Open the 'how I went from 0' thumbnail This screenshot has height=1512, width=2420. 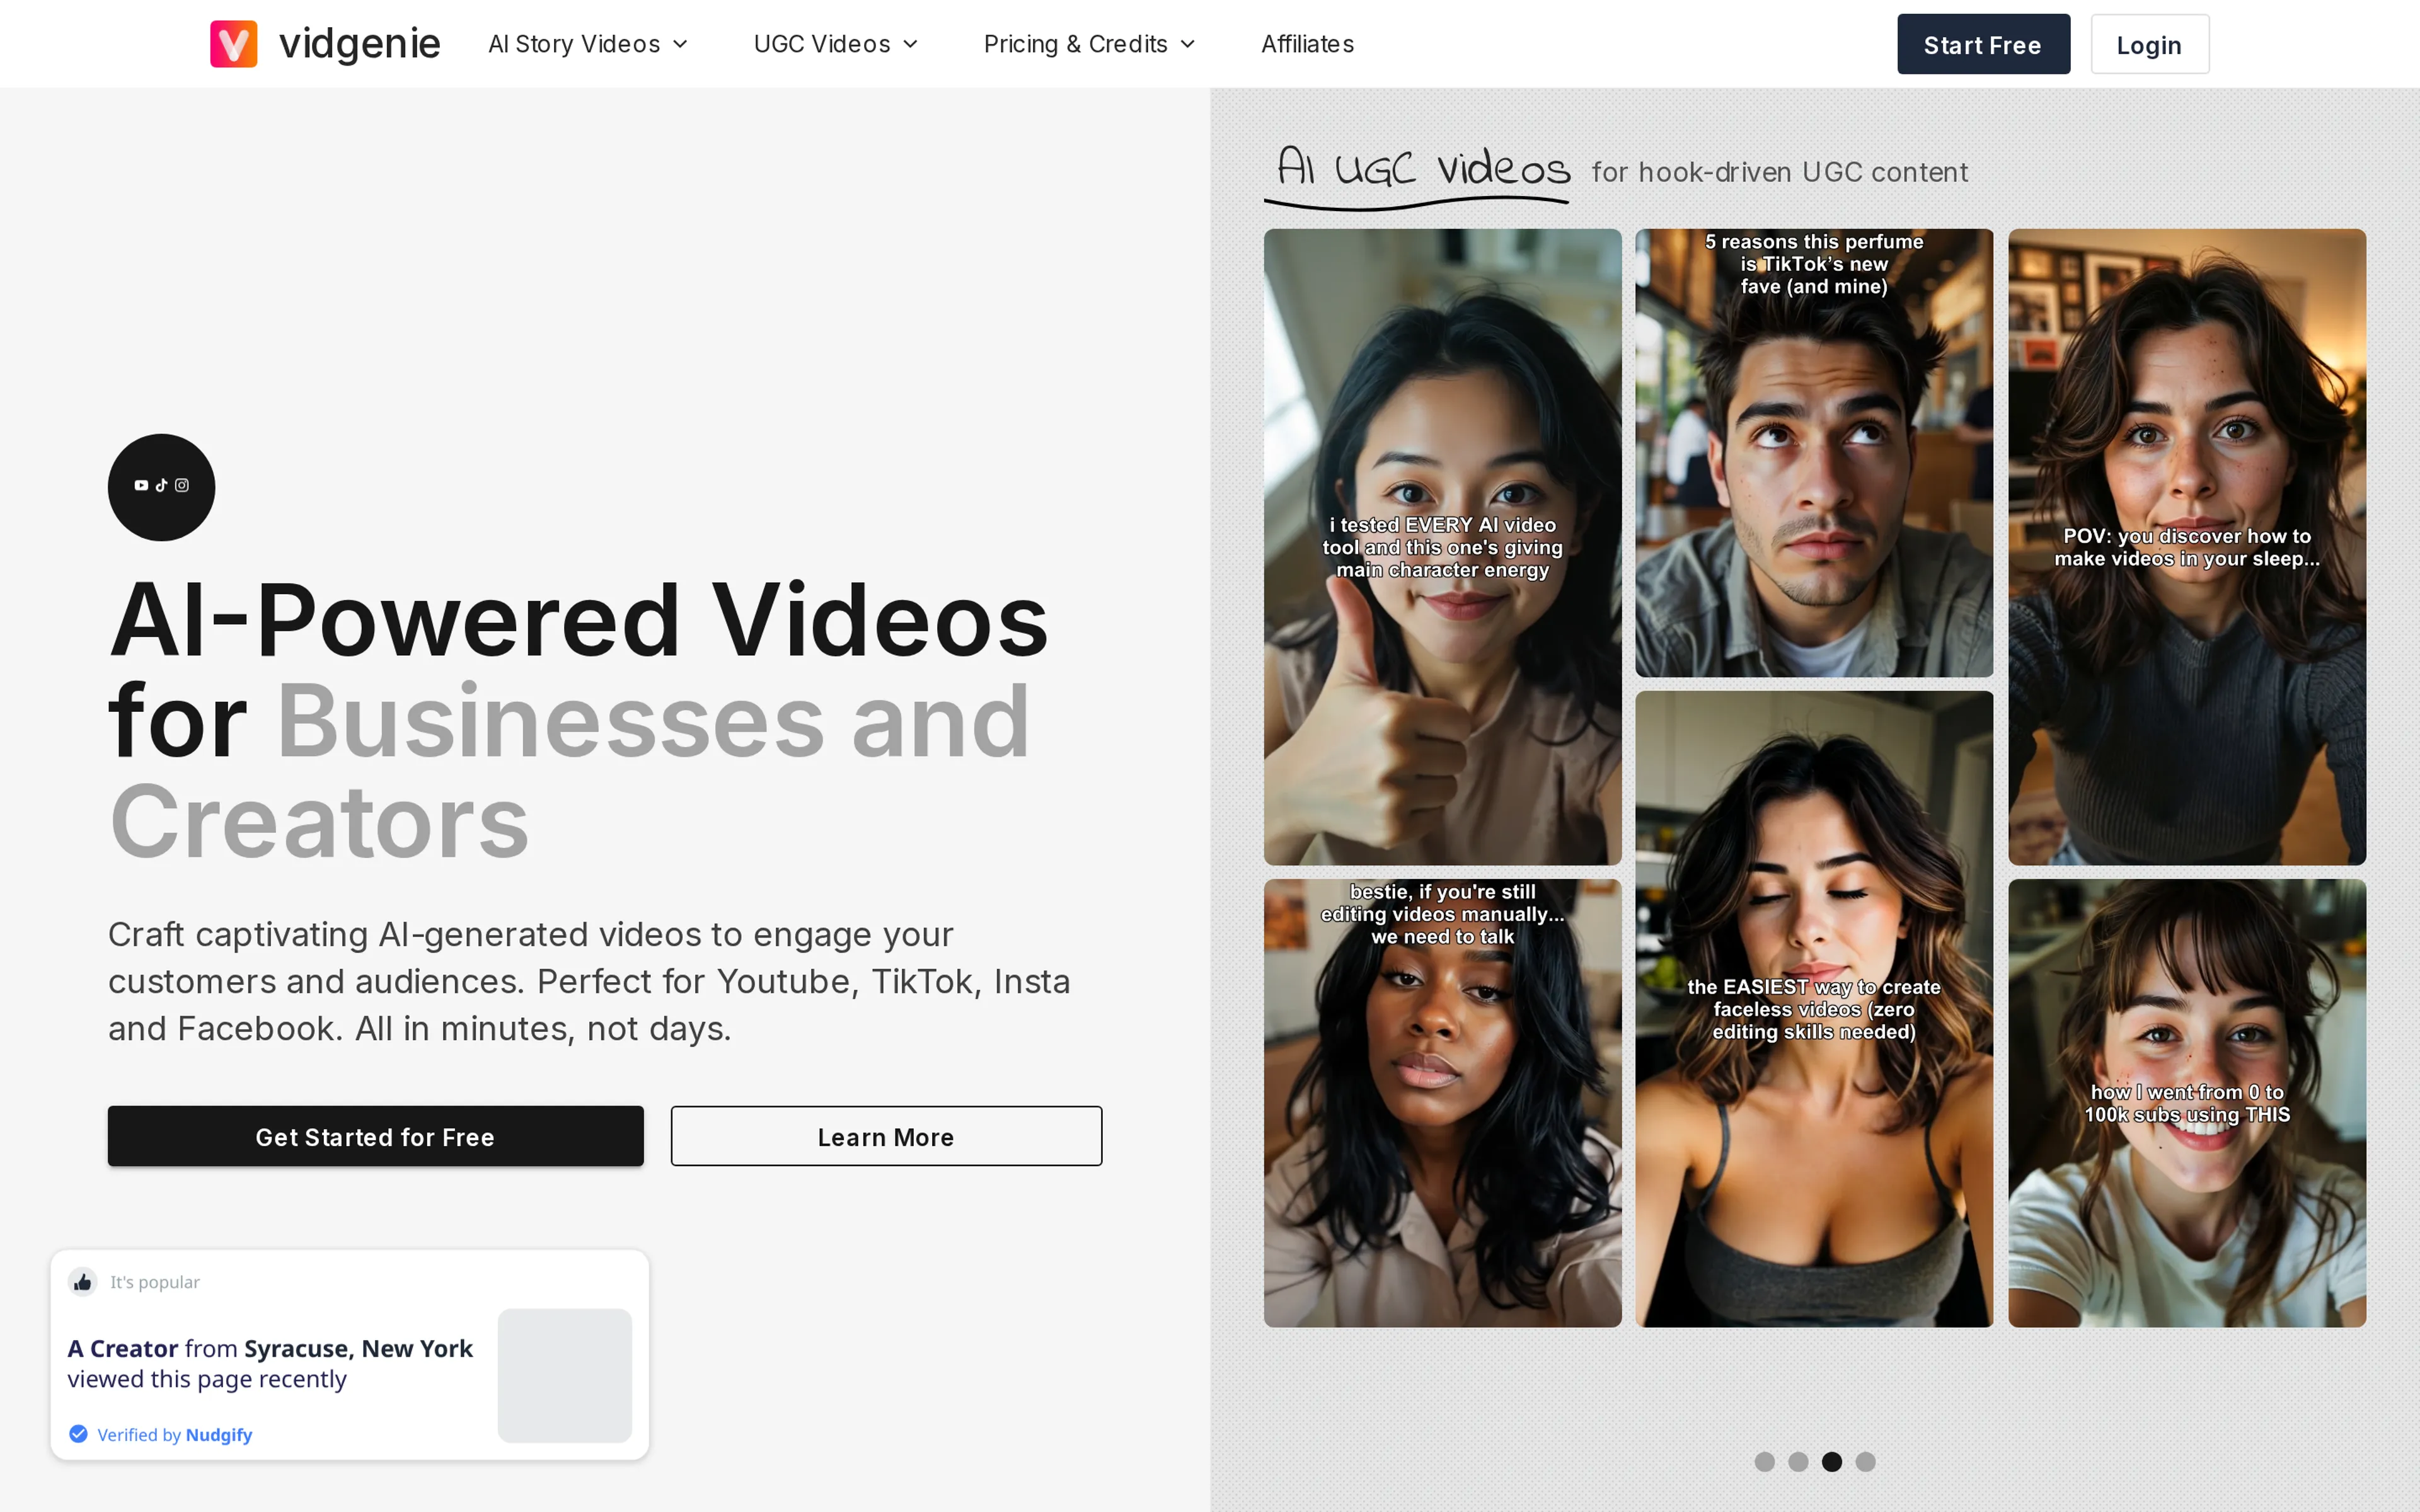pyautogui.click(x=2187, y=1103)
